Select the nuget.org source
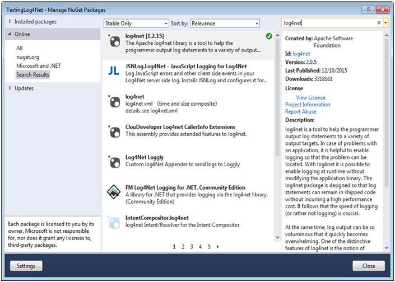 [27, 57]
